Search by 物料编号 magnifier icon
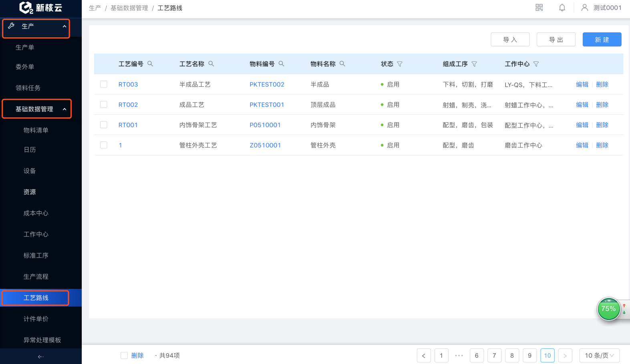This screenshot has height=364, width=630. point(282,64)
